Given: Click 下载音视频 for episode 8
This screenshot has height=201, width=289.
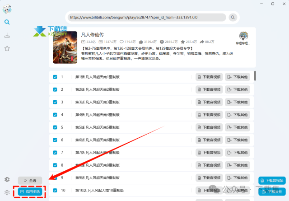Looking at the screenshot, I should [209, 165].
